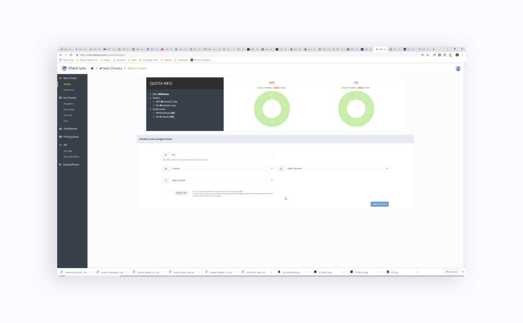
Task: Open the Mobusi Performance bookmarks folder
Action: (87, 60)
